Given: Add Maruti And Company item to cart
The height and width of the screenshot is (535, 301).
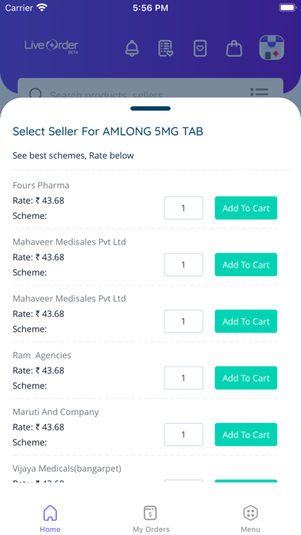Looking at the screenshot, I should tap(246, 434).
